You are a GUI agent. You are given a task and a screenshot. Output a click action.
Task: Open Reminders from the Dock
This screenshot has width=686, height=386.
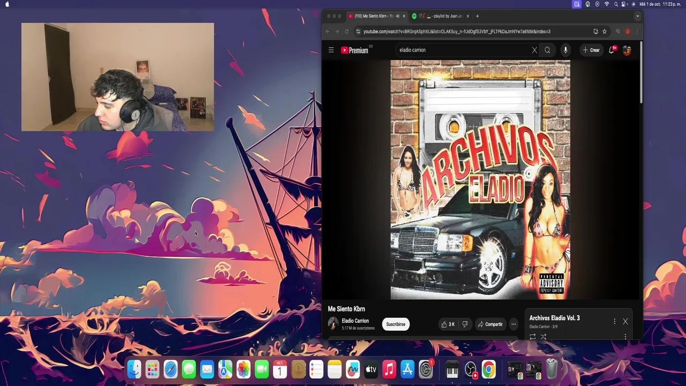click(x=316, y=369)
